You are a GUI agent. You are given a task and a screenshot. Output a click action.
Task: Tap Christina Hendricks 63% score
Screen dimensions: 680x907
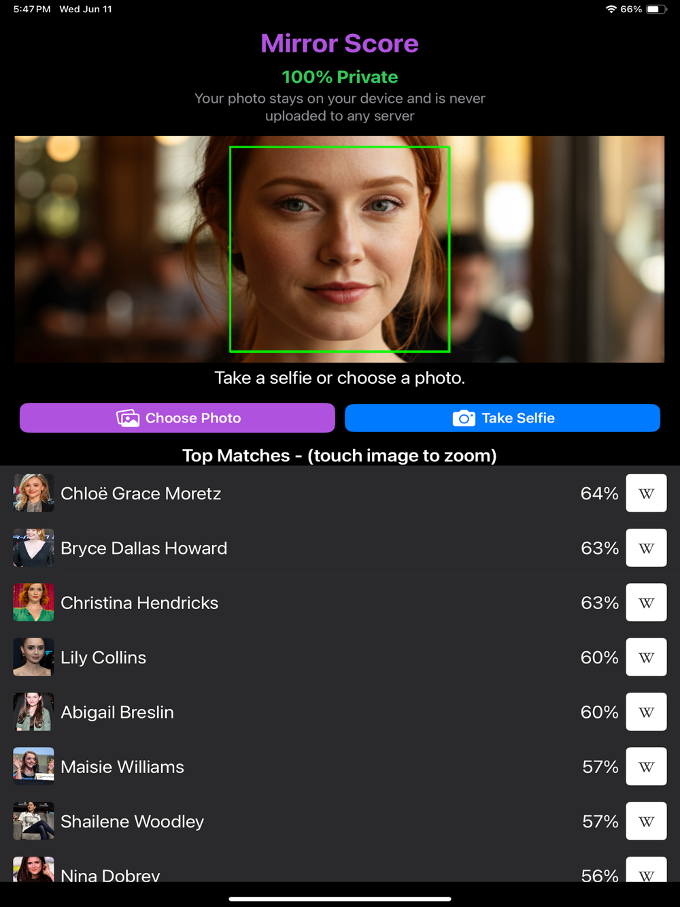pos(599,603)
